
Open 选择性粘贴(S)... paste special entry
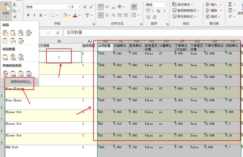tap(21, 82)
